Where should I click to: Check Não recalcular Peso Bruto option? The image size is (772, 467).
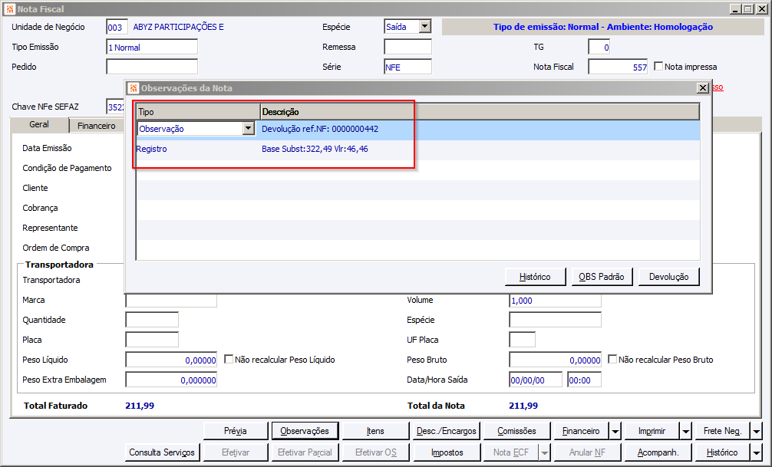coord(612,359)
